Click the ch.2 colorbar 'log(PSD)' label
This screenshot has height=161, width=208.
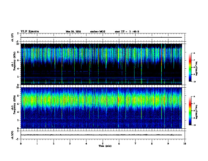(197, 112)
